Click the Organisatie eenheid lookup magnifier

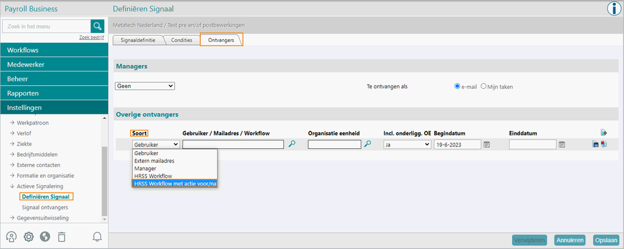pyautogui.click(x=368, y=145)
